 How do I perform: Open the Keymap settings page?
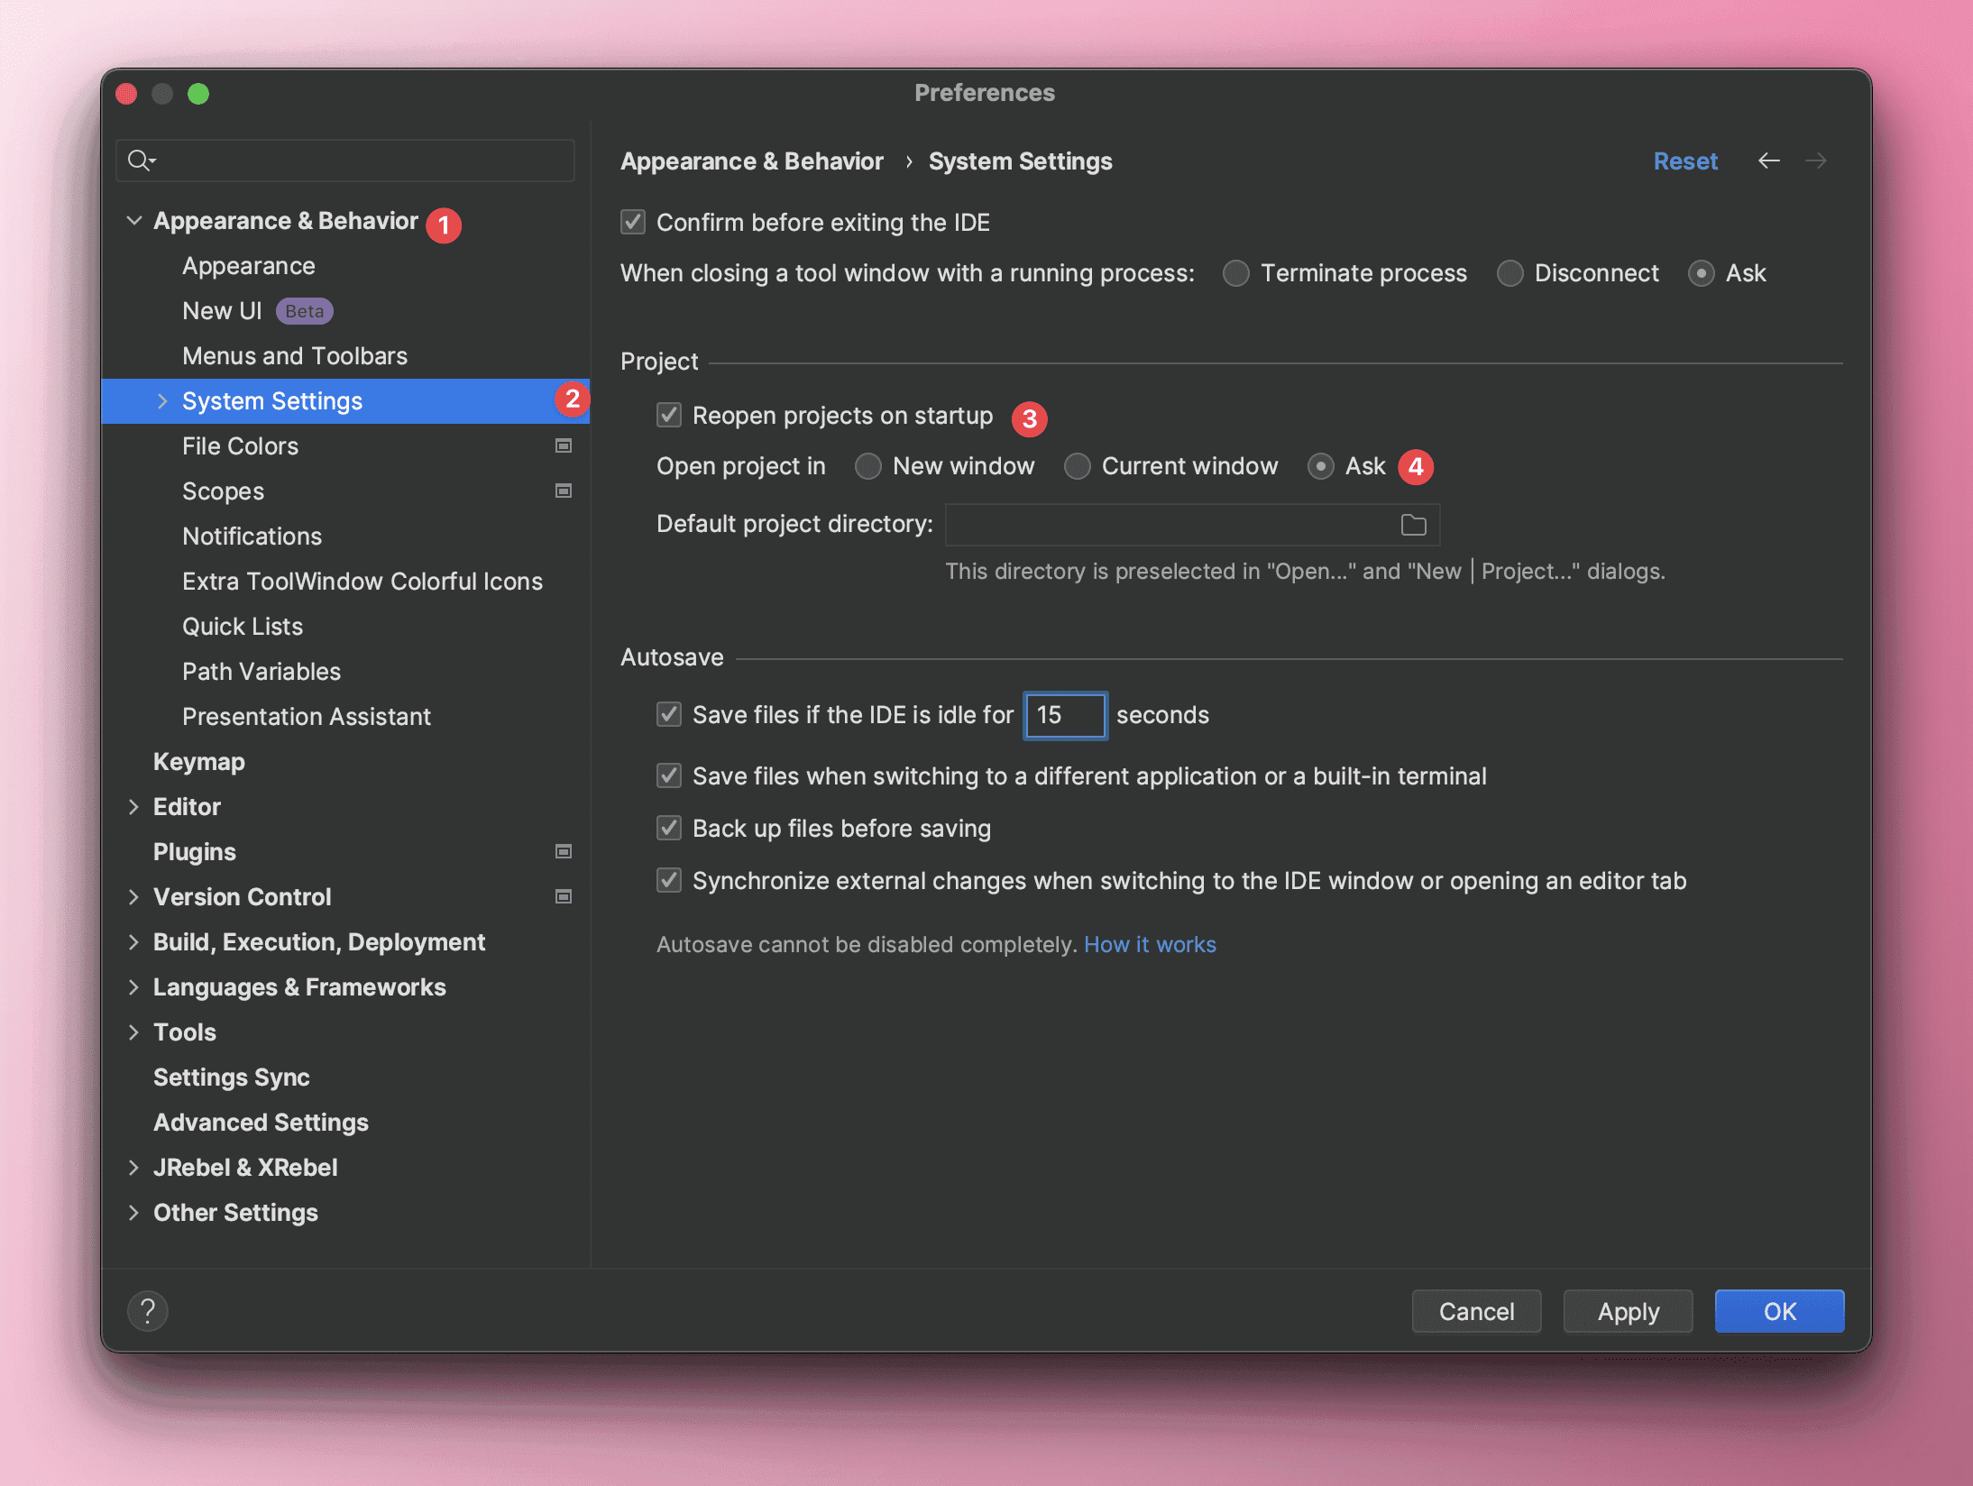199,762
